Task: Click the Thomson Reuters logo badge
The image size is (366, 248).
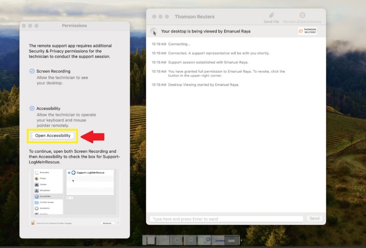Action: [307, 31]
